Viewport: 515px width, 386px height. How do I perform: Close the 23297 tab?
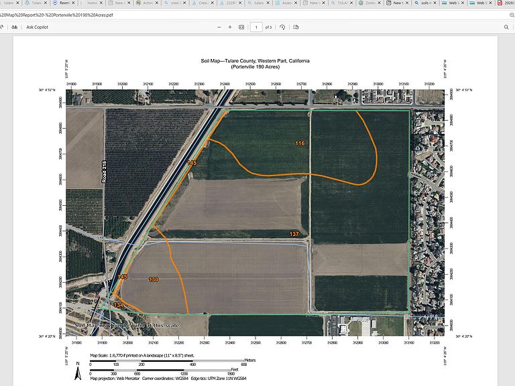[x=240, y=3]
